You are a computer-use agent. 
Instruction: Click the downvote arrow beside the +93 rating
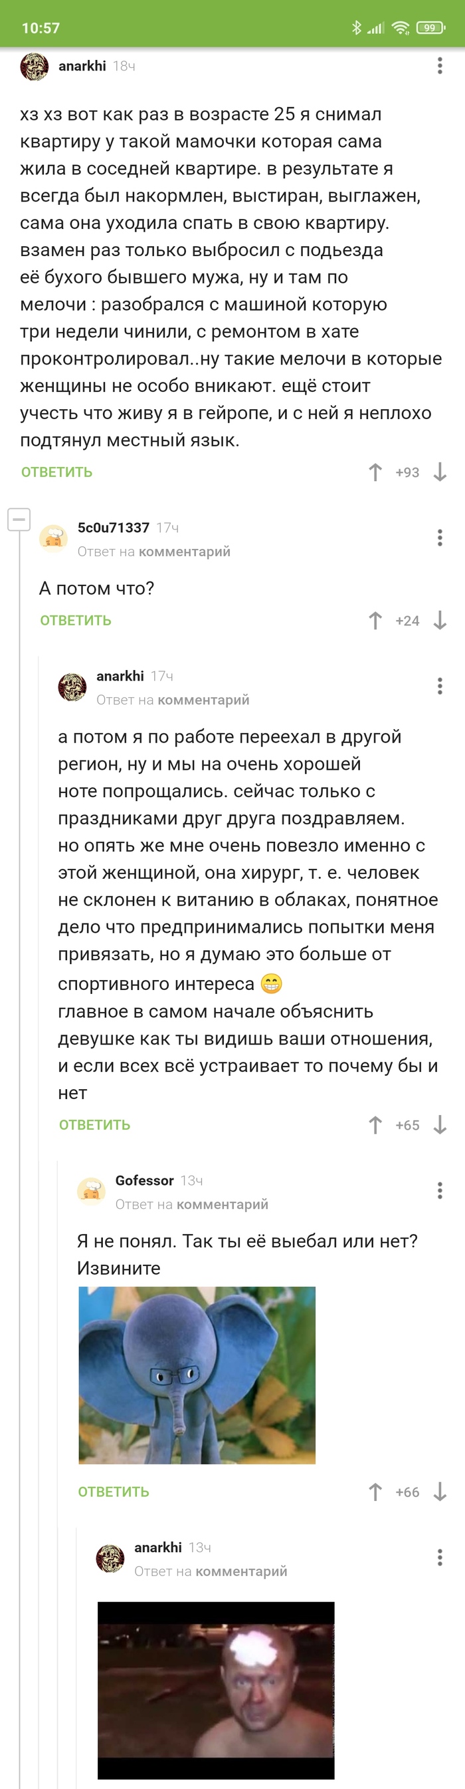438,472
